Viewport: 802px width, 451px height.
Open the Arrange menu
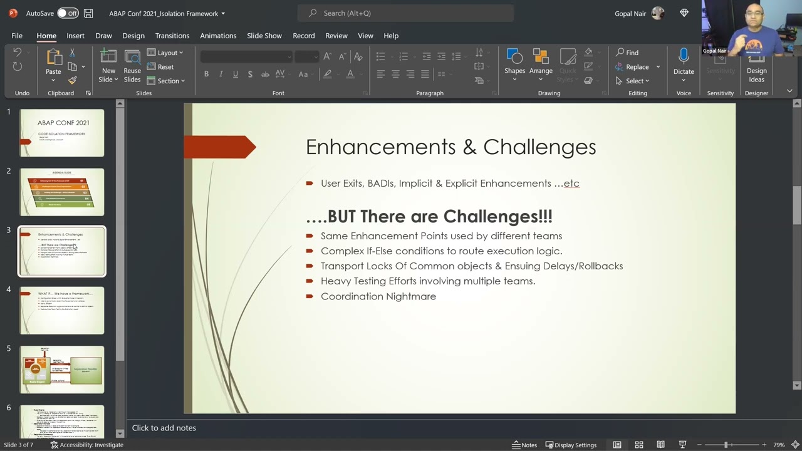pyautogui.click(x=541, y=65)
